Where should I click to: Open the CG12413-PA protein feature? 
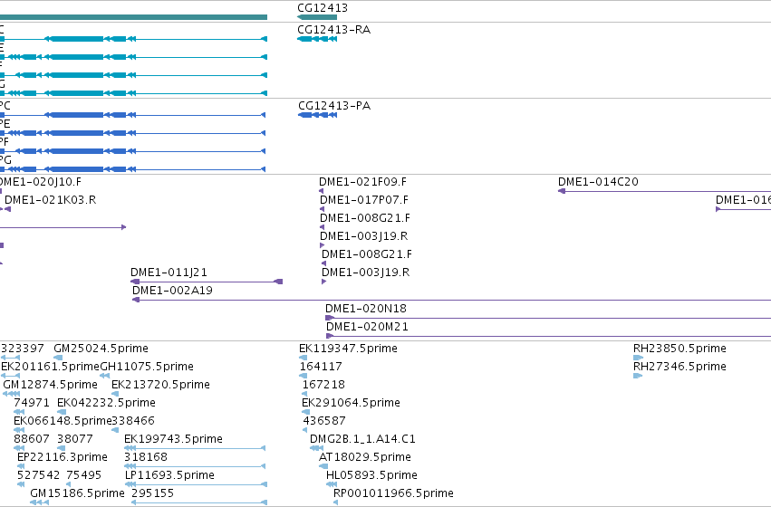click(x=318, y=115)
